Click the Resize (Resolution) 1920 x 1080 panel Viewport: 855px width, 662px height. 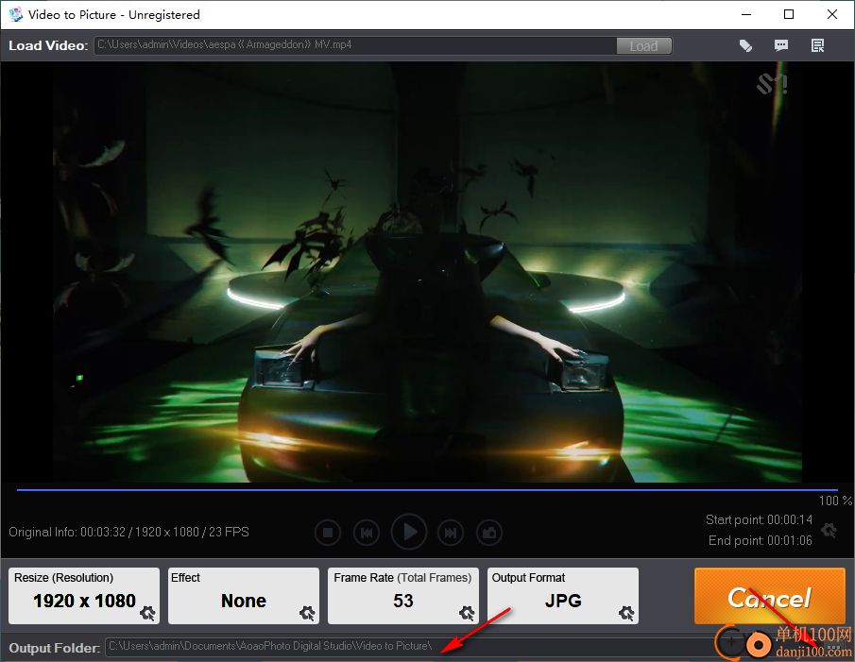pos(84,596)
